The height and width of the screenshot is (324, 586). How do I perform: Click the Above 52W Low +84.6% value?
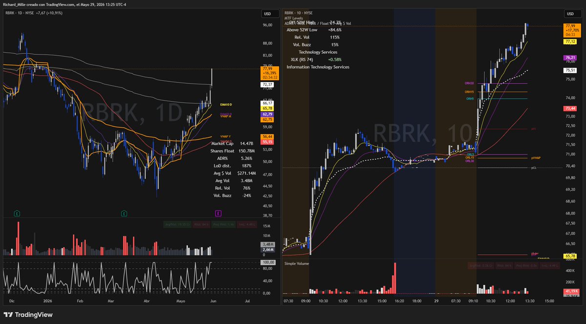(335, 30)
